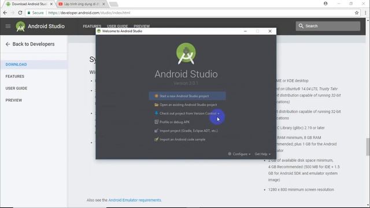This screenshot has height=208, width=370.
Task: Open a new browser tab
Action: pos(114,4)
